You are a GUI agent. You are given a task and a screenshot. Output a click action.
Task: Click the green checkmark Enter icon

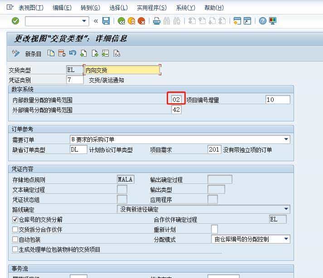click(15, 21)
